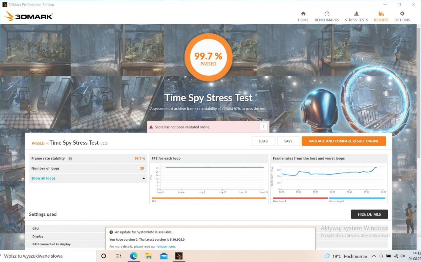
Task: Click the LOAD button
Action: 263,141
